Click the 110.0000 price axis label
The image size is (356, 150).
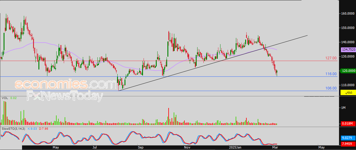click(348, 85)
